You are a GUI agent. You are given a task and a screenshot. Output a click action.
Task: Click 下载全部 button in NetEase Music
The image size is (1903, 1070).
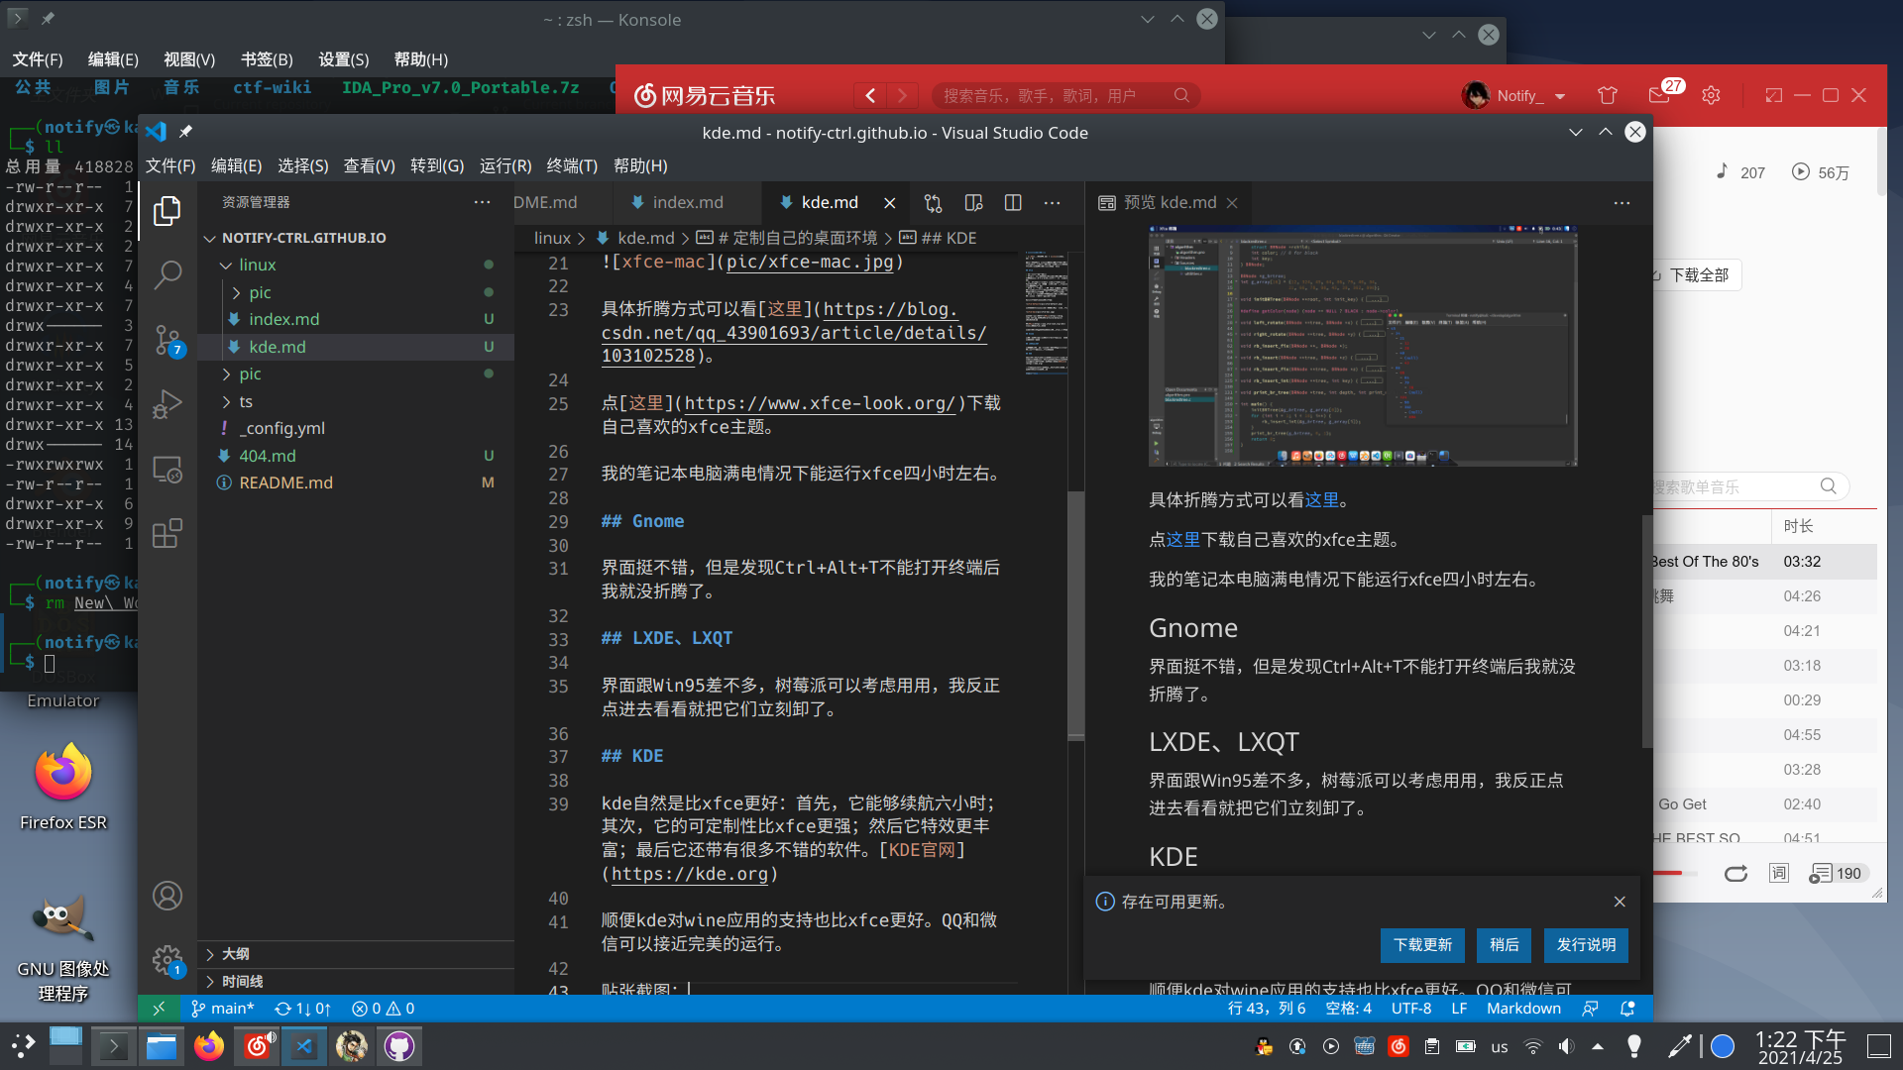(1697, 275)
